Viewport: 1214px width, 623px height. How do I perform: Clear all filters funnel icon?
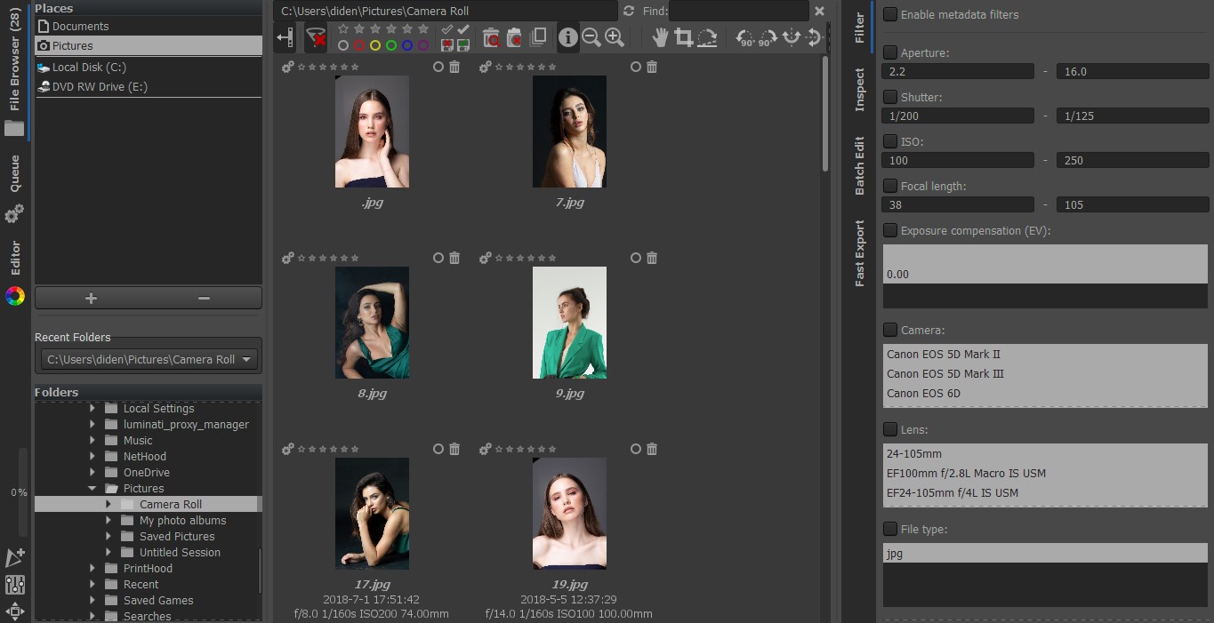316,37
